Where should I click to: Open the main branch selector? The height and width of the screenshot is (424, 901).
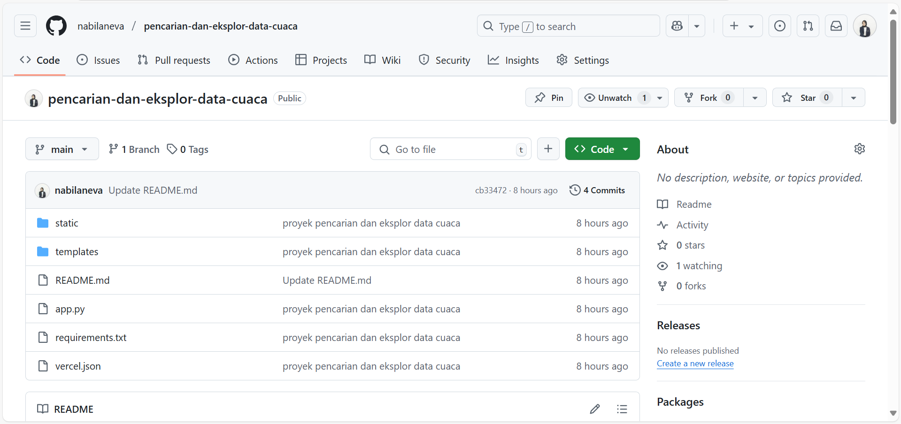pyautogui.click(x=62, y=149)
